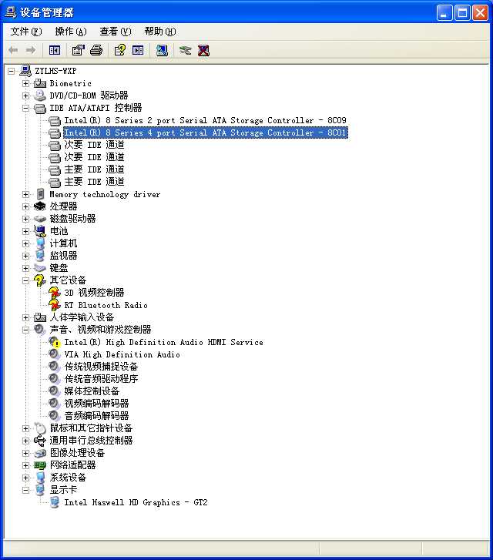The width and height of the screenshot is (493, 560).
Task: Click the 键盘 keyboard icon
Action: [40, 268]
